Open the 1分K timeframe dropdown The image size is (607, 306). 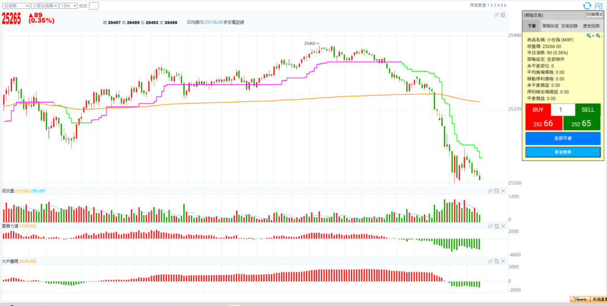coord(69,5)
